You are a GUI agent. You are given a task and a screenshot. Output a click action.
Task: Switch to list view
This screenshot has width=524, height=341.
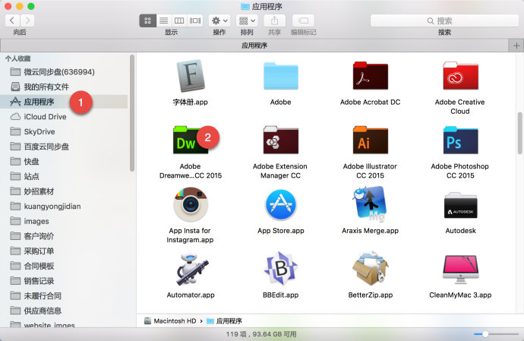point(163,21)
